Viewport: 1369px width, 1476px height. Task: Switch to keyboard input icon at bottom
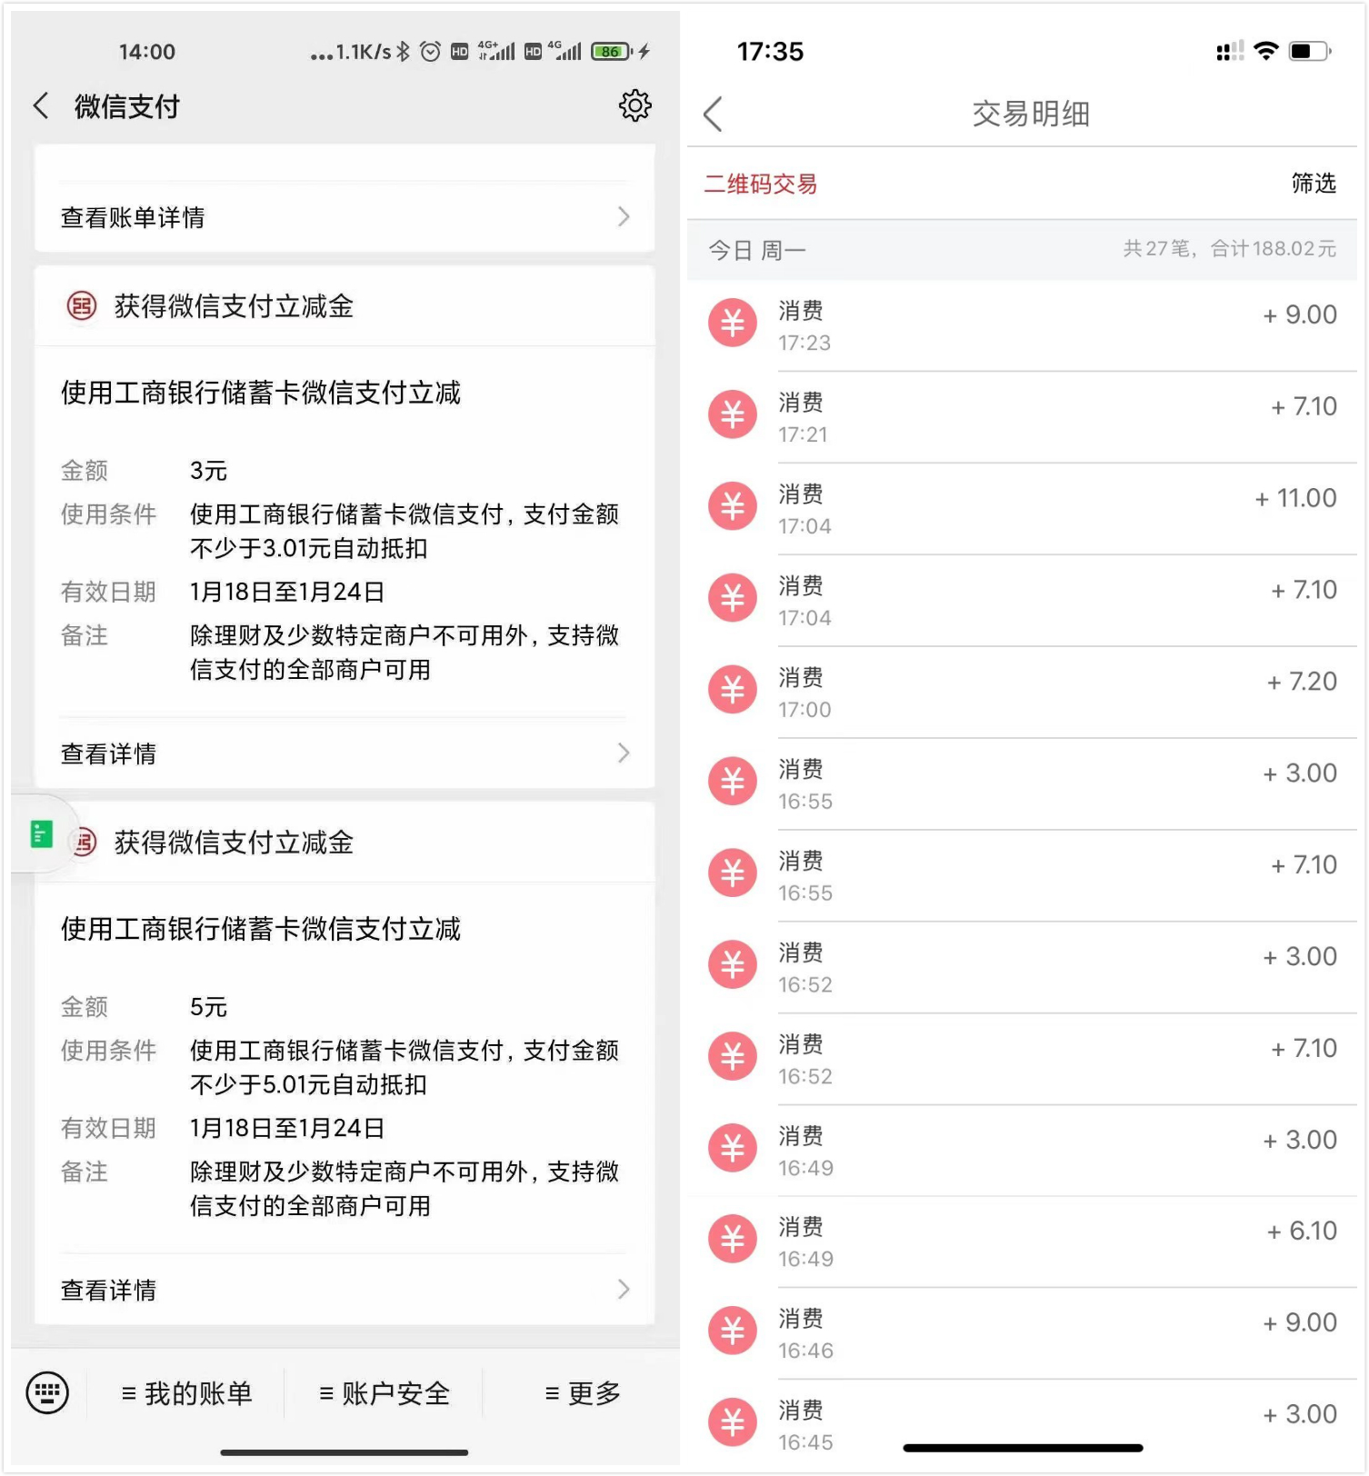(47, 1392)
